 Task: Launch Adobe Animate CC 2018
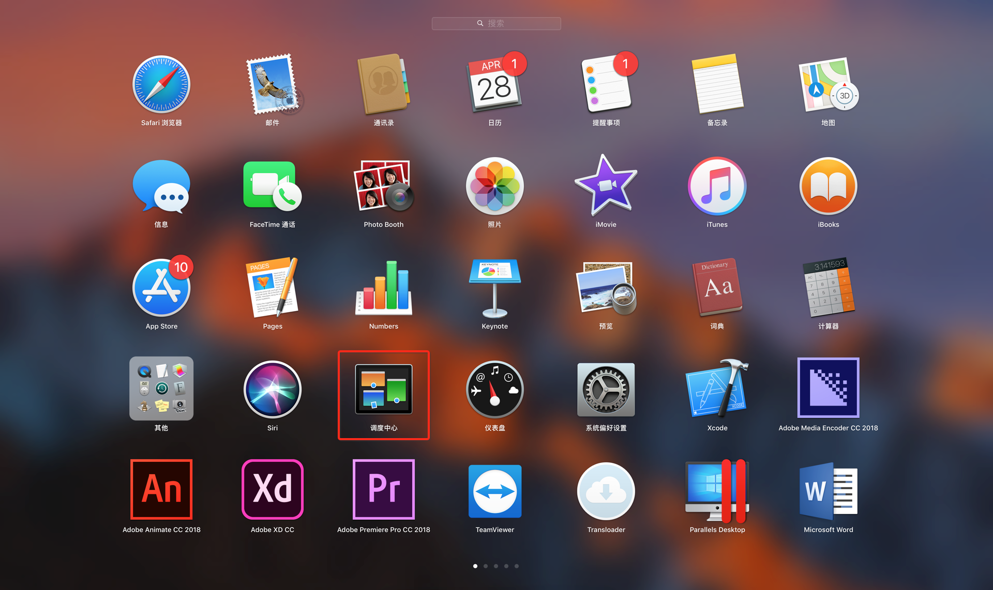pyautogui.click(x=161, y=489)
